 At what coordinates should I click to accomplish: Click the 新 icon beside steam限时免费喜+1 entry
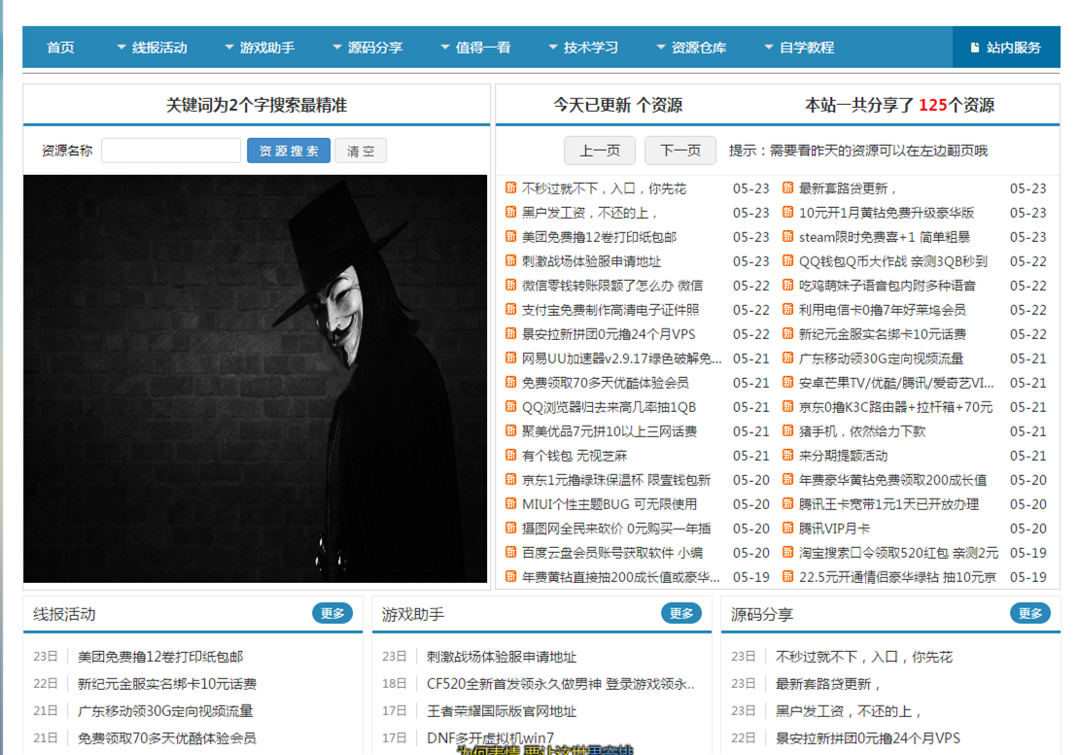(x=788, y=237)
